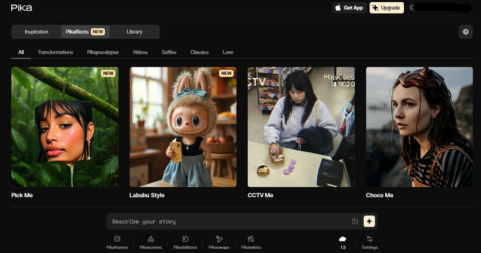
Task: Click NEW badge on Pick Me card
Action: point(108,74)
